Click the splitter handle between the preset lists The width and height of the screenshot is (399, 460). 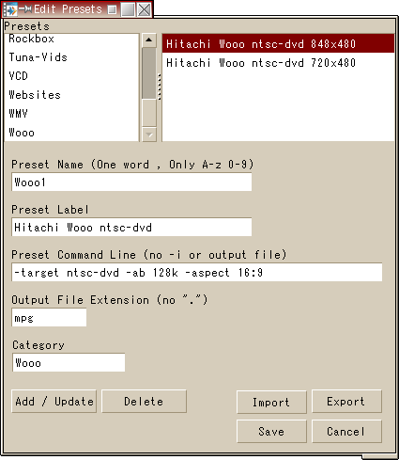click(160, 87)
